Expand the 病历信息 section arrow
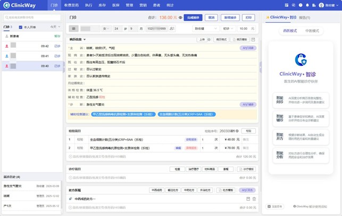 [85, 39]
